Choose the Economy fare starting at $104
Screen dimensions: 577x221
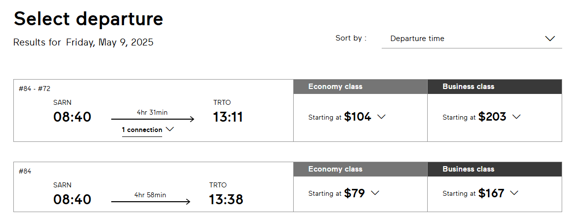pos(357,117)
